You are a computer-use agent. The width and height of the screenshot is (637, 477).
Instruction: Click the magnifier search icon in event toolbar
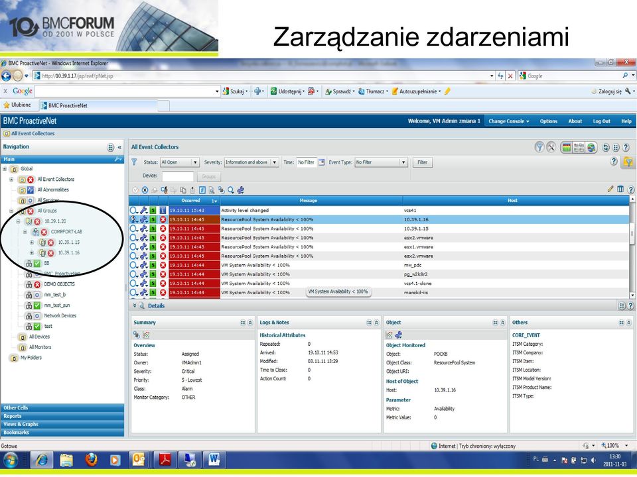tap(231, 190)
